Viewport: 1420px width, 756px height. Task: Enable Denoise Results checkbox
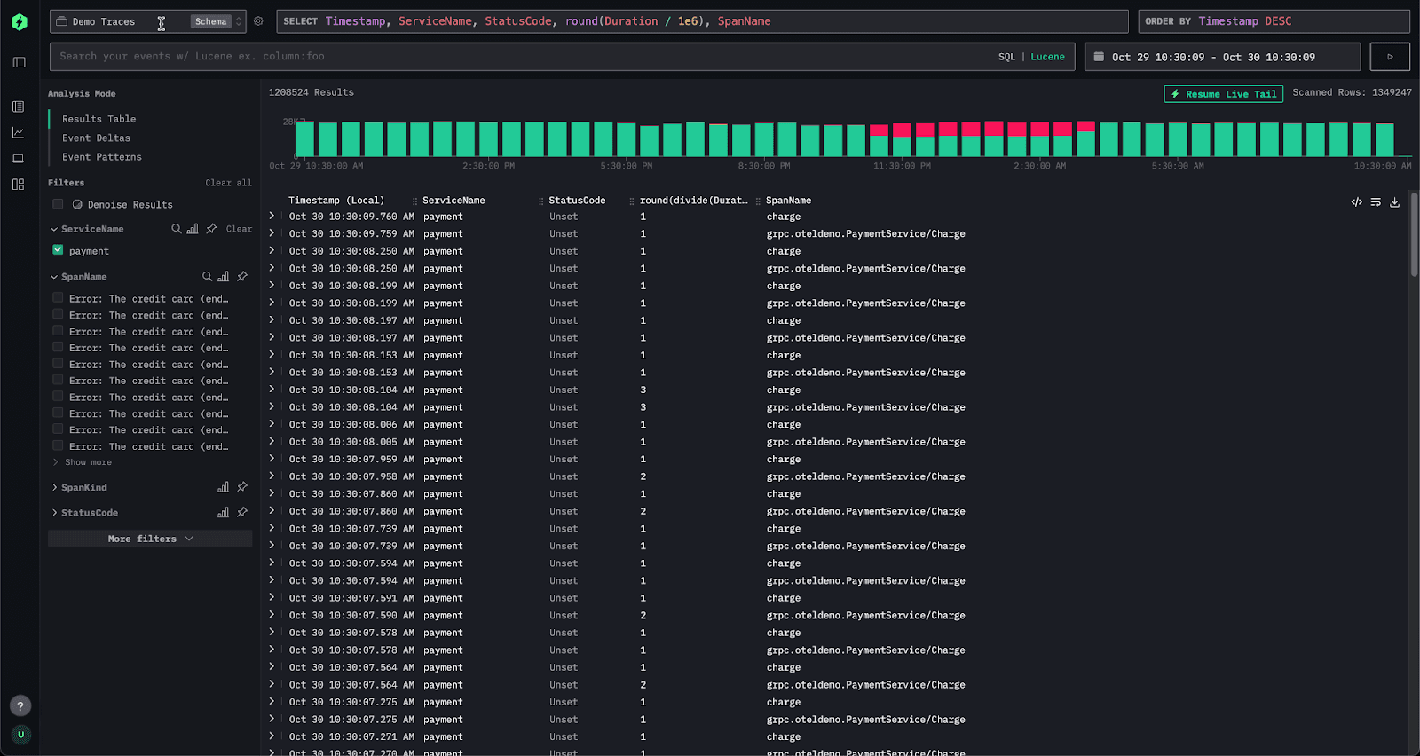58,204
